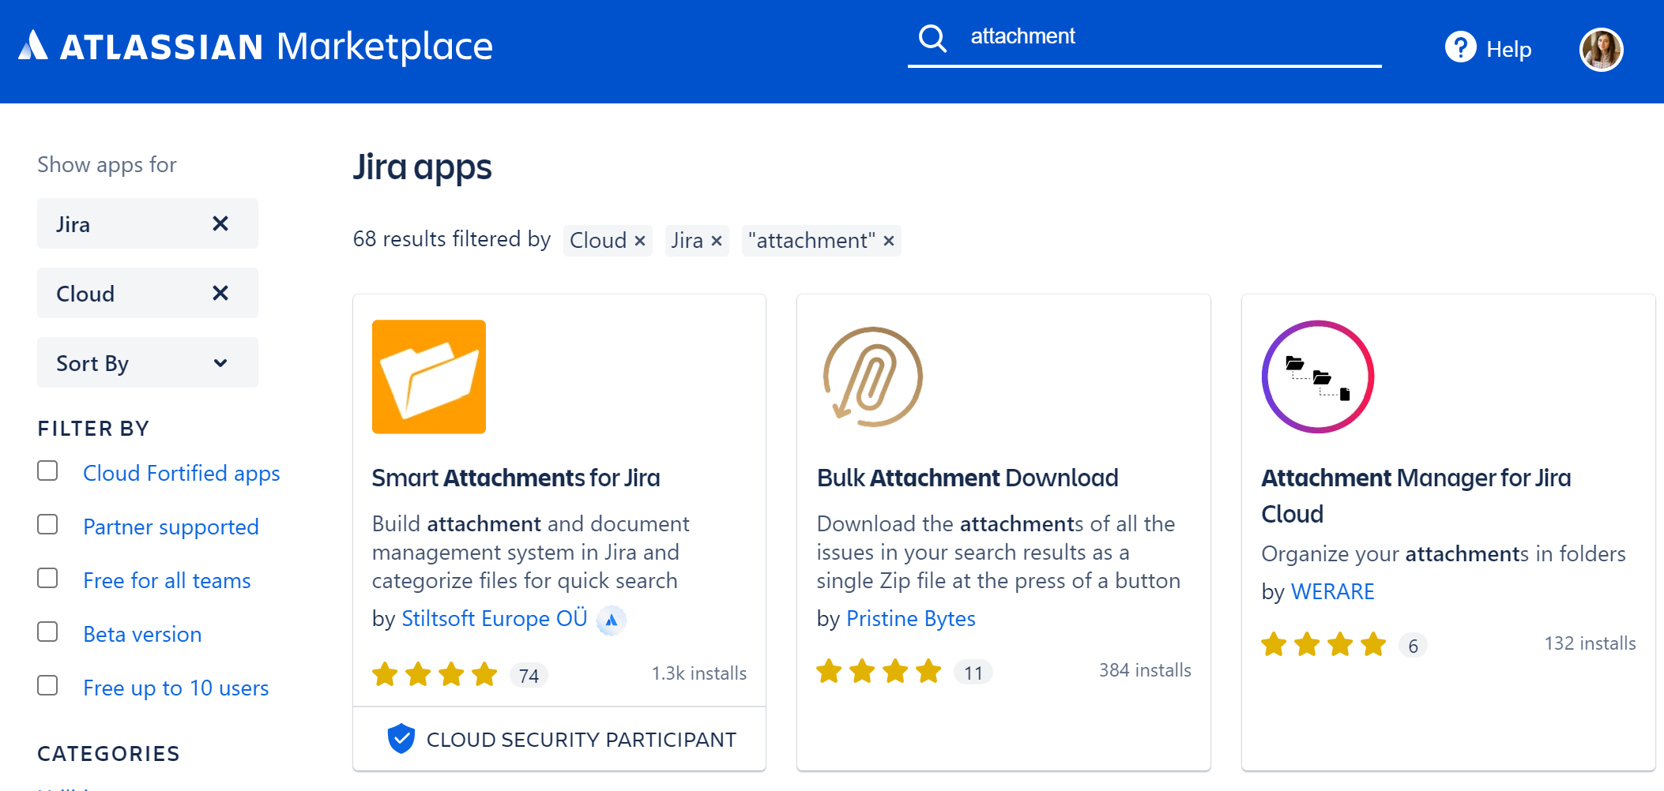Toggle the Beta version checkbox

(47, 632)
